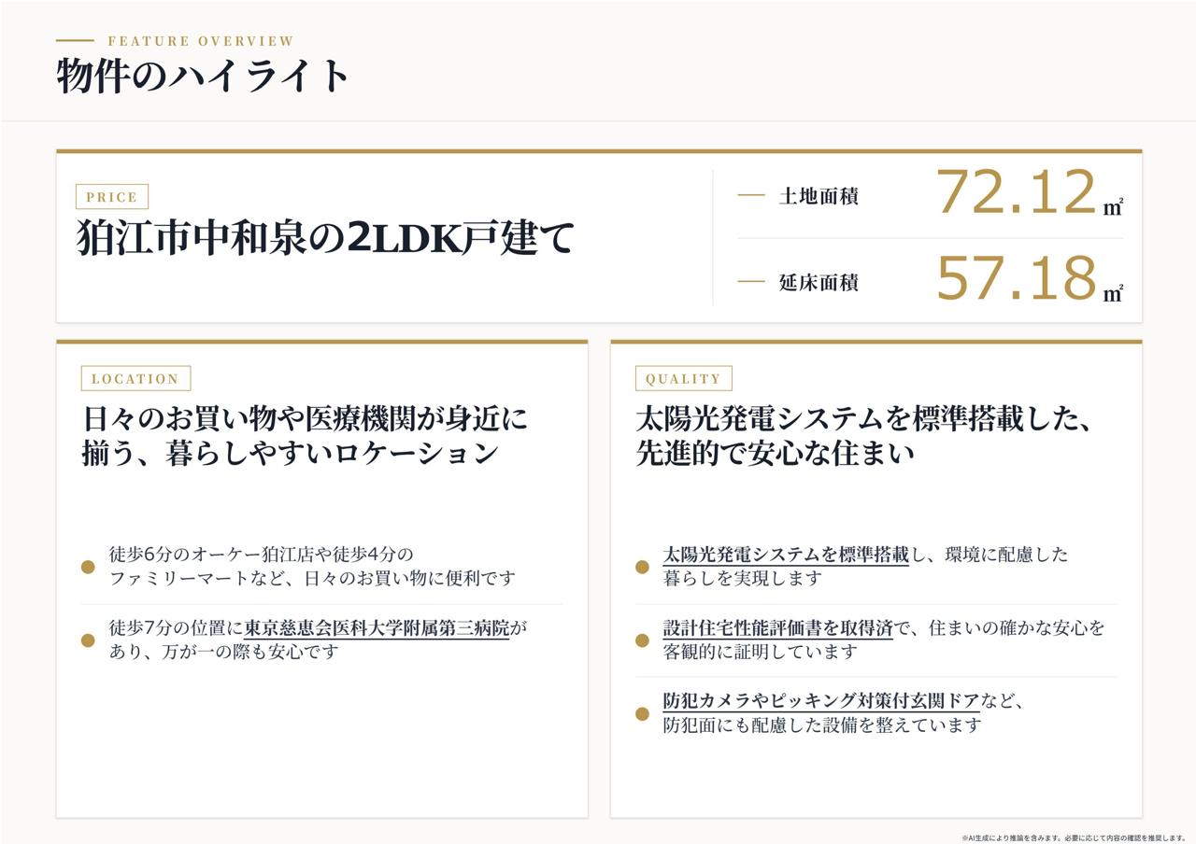Open the 東京慈恵会医科大学附属第三病院 underlined link
The height and width of the screenshot is (844, 1196).
(377, 628)
